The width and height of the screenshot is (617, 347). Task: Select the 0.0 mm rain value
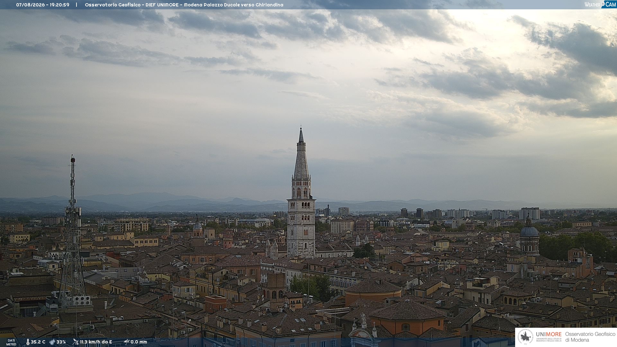pos(139,342)
